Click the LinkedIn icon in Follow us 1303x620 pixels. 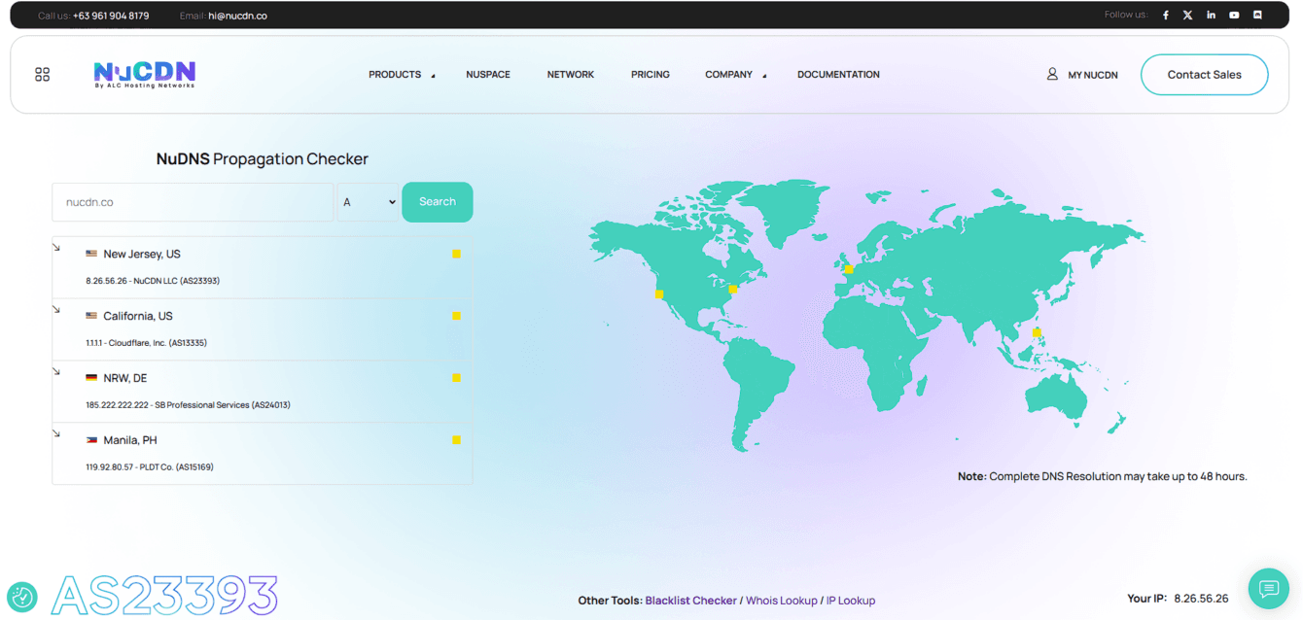(1211, 15)
